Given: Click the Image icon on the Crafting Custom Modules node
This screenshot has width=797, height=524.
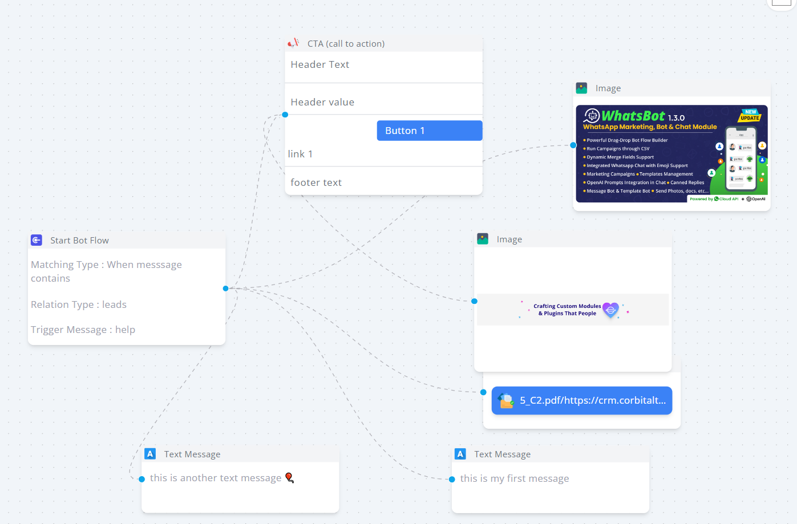Looking at the screenshot, I should tap(483, 238).
